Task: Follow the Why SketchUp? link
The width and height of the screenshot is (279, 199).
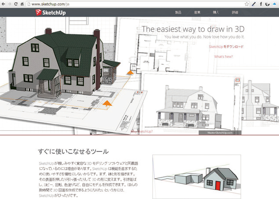Action: 142,132
